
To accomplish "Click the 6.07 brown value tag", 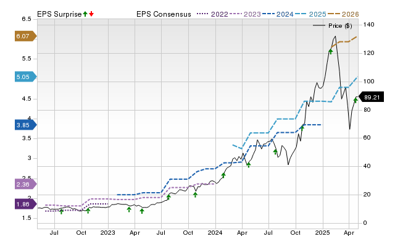I will (x=26, y=36).
